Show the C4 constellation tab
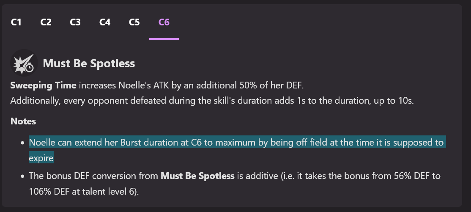The height and width of the screenshot is (212, 471). pos(105,22)
